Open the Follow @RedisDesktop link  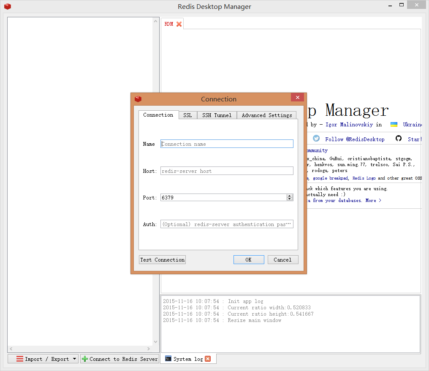[x=355, y=139]
